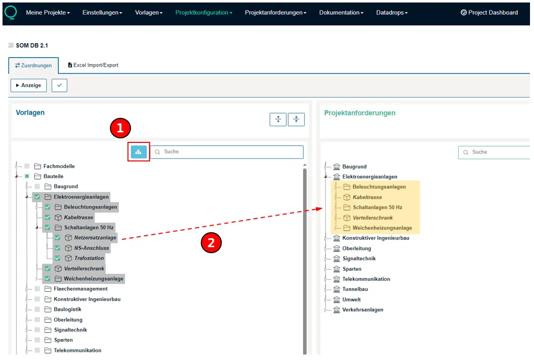Screen dimensions: 534x362
Task: Click the collapse all icon in Vorlagen
Action: pyautogui.click(x=296, y=119)
